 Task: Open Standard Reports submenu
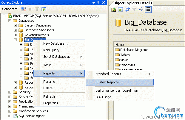tap(120, 74)
